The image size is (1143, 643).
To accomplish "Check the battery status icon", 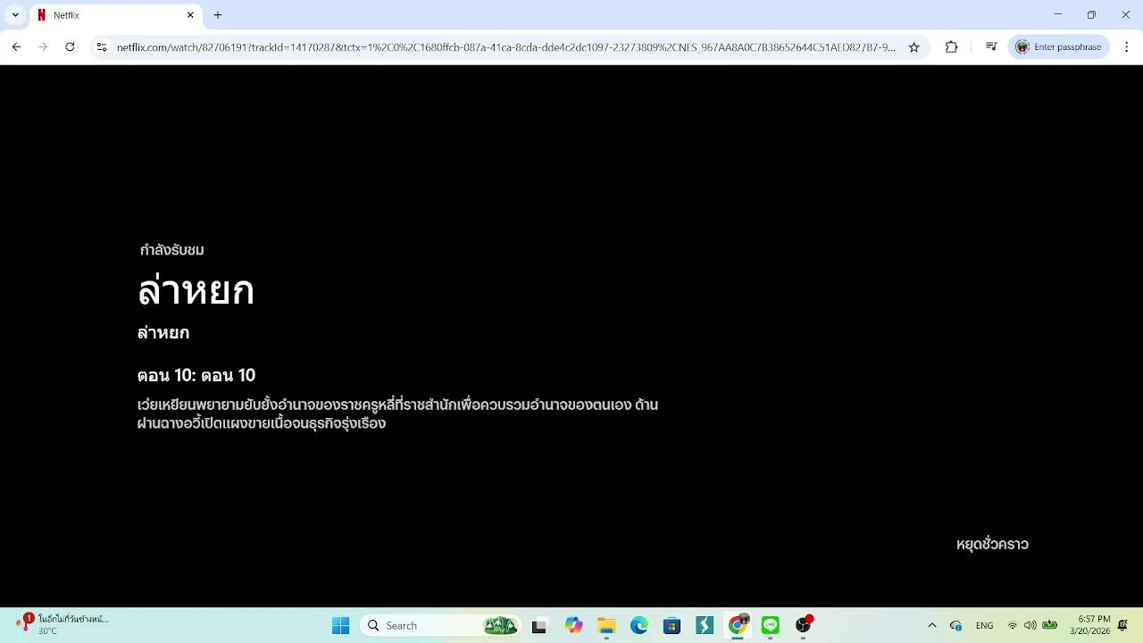I will click(x=1050, y=626).
